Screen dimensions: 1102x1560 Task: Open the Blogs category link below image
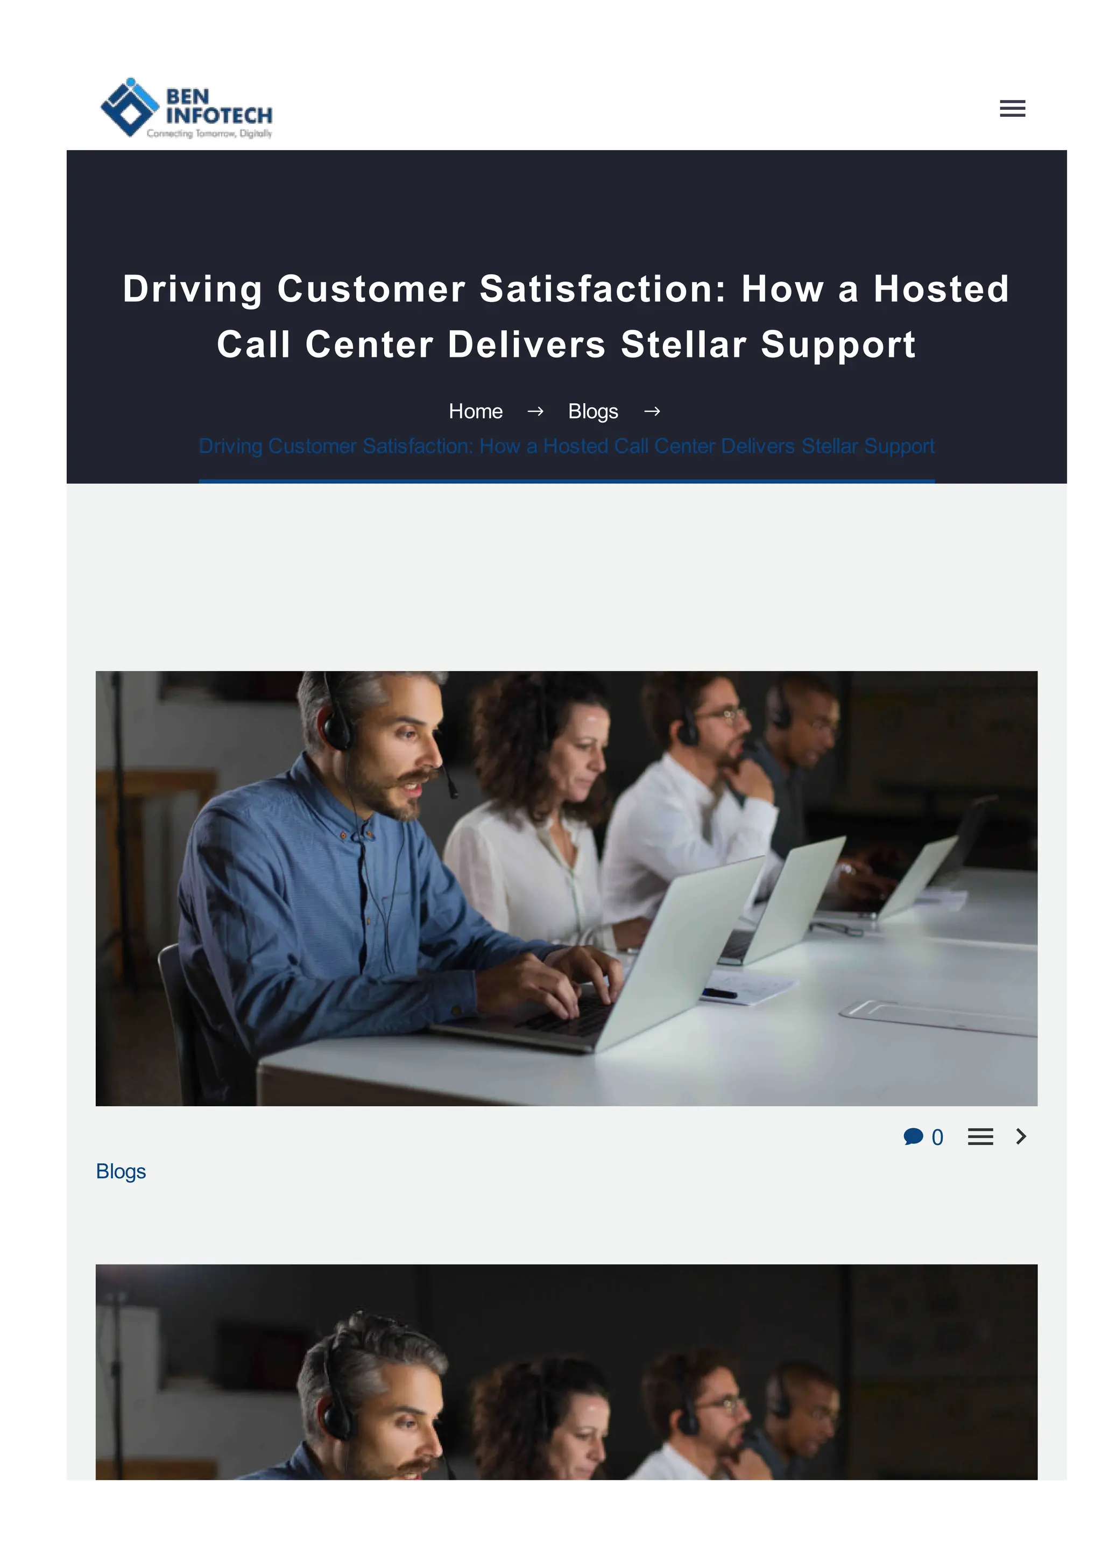point(121,1171)
